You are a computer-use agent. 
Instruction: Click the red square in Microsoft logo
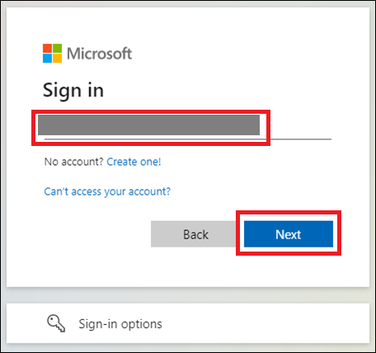click(x=47, y=49)
